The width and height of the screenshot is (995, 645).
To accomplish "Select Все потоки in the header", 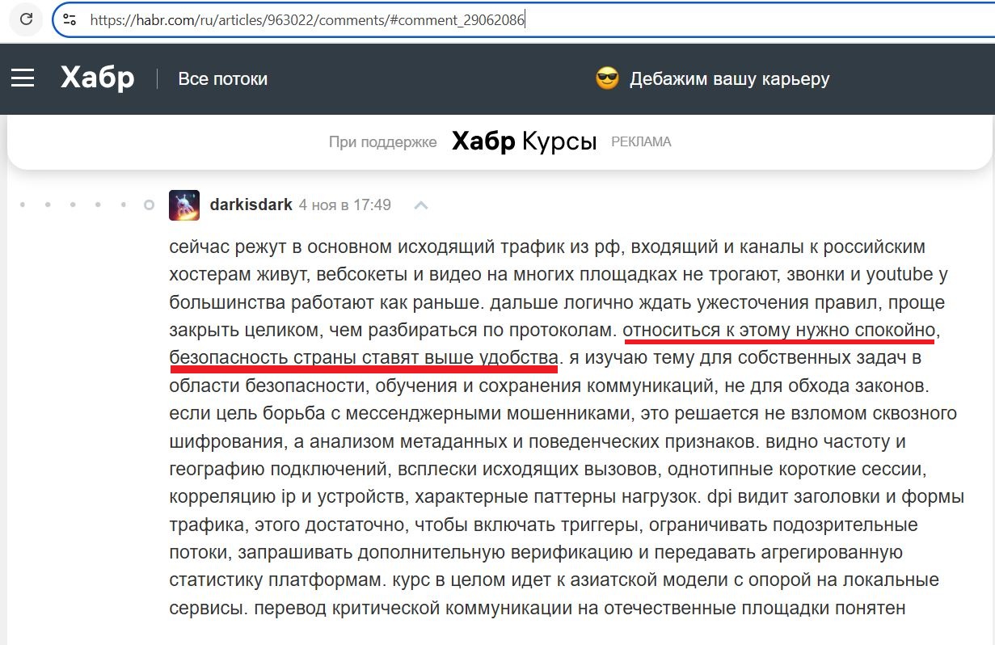I will 222,79.
